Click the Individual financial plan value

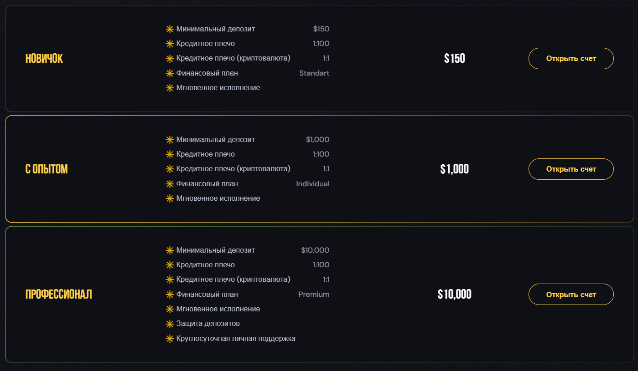pyautogui.click(x=313, y=184)
